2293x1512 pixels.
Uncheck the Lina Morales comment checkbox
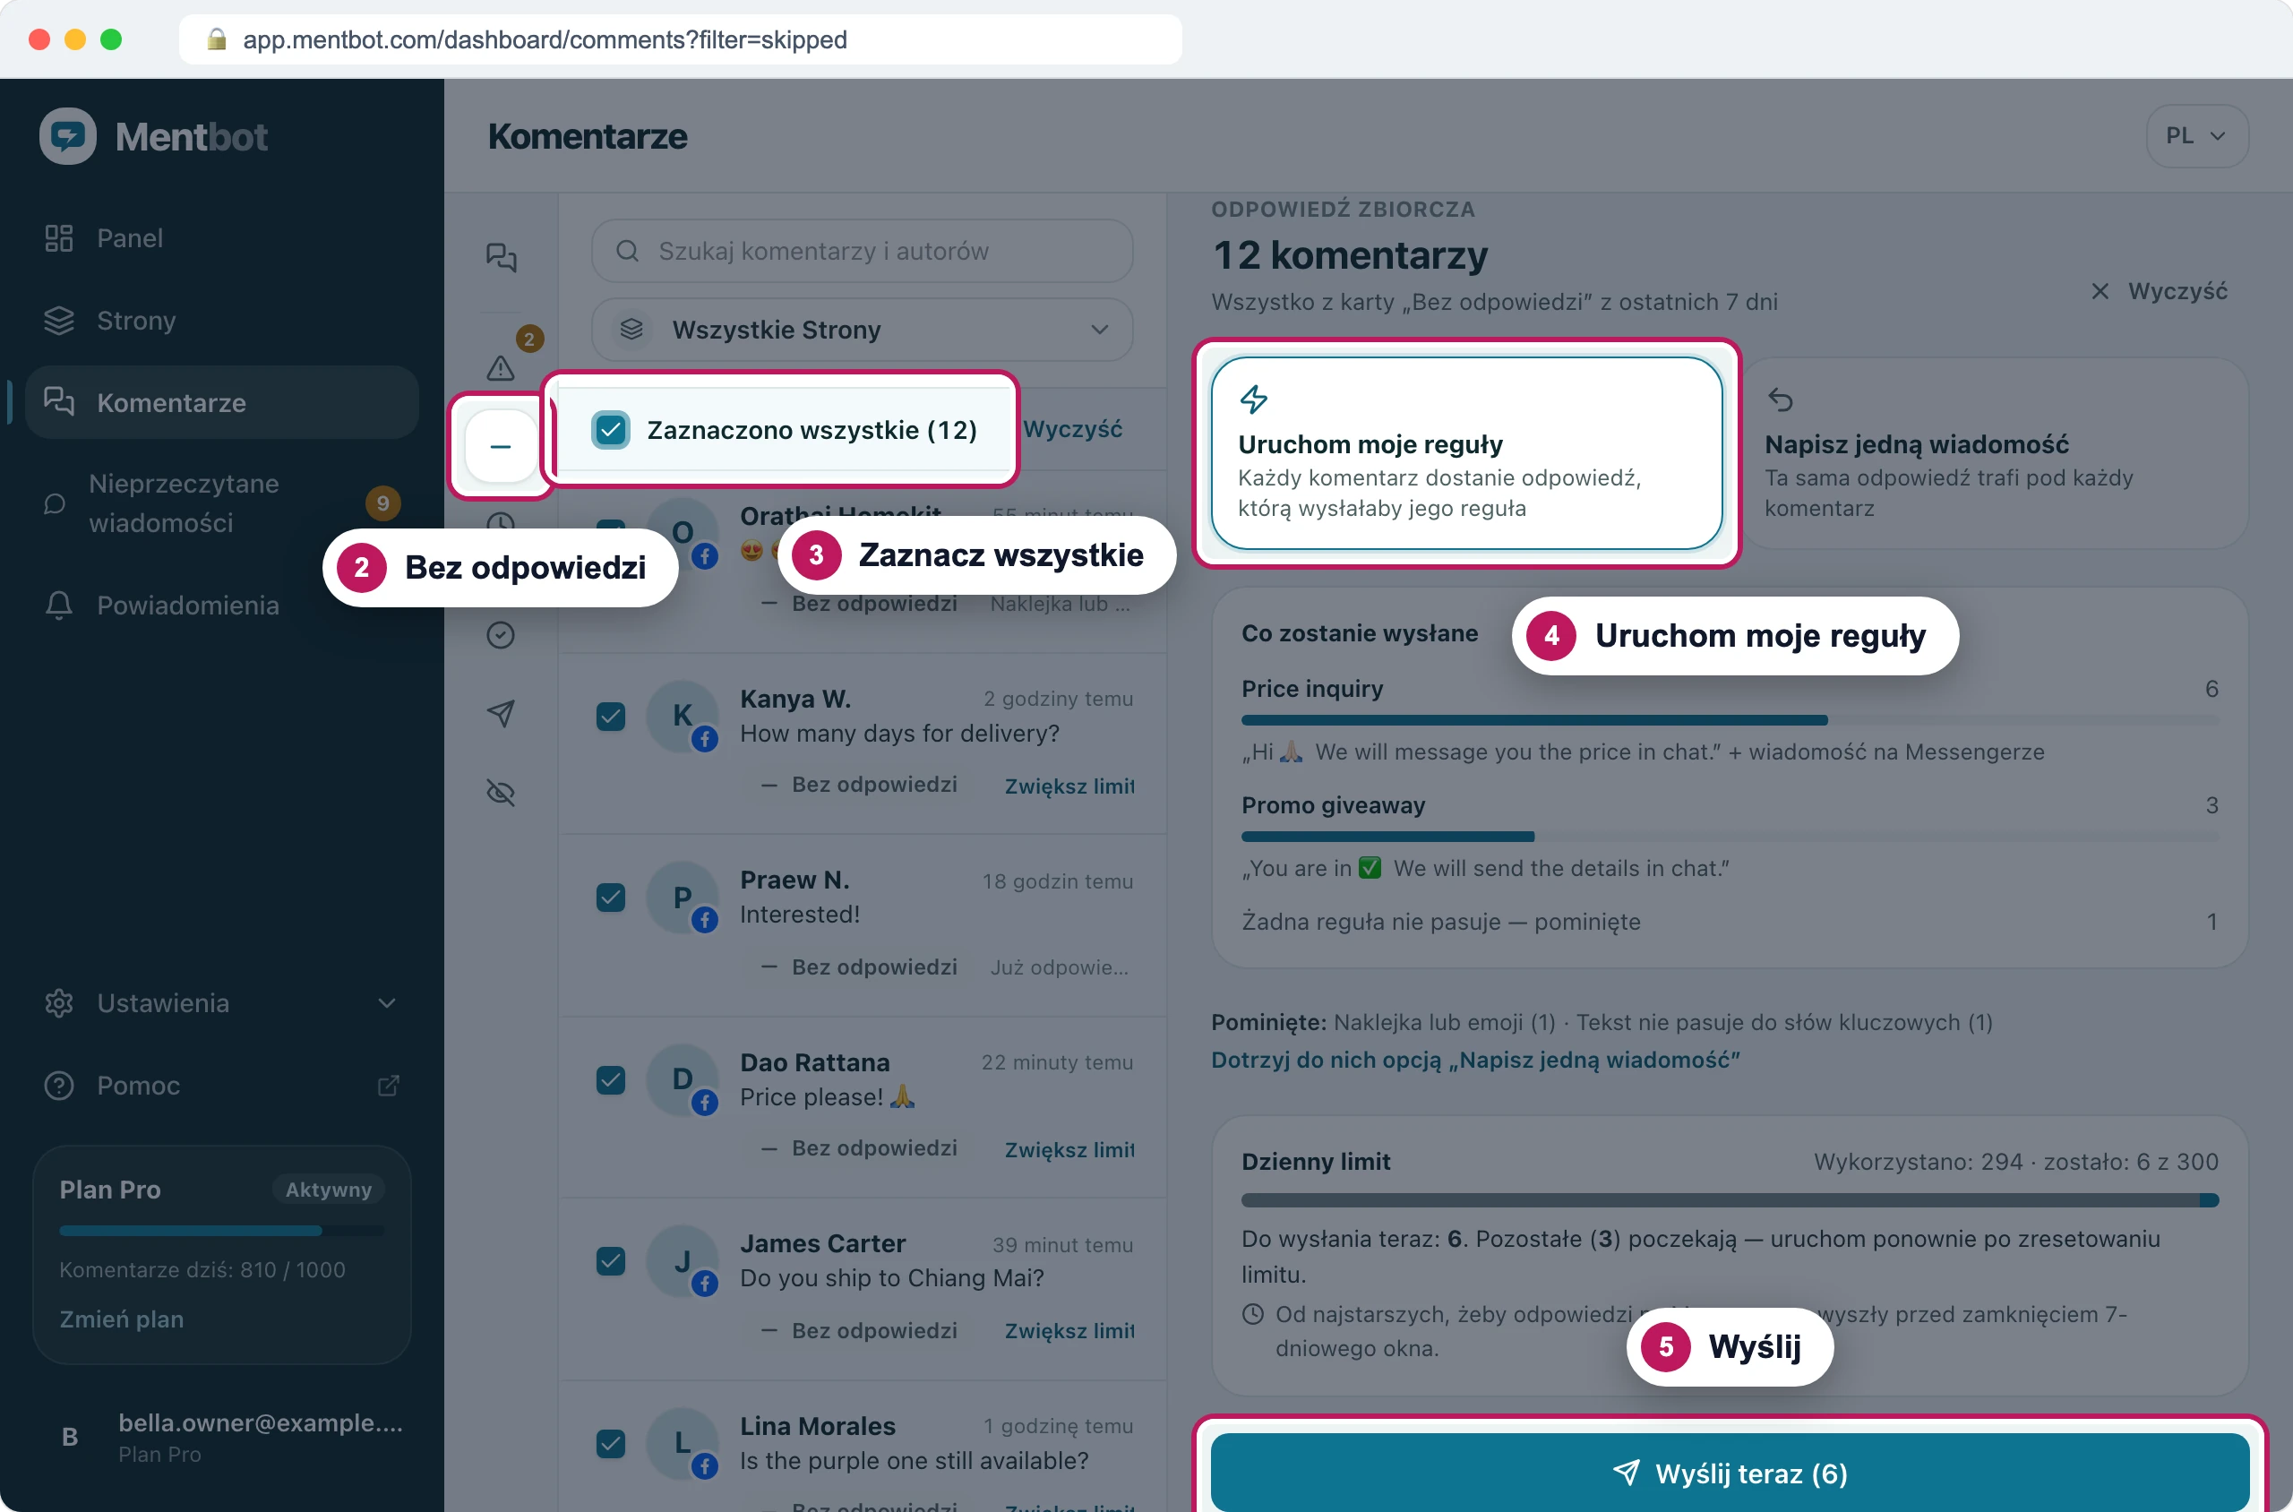(610, 1442)
